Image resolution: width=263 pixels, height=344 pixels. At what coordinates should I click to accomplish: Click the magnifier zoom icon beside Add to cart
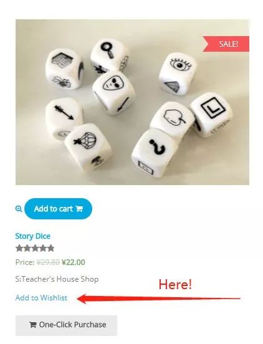[x=19, y=209]
